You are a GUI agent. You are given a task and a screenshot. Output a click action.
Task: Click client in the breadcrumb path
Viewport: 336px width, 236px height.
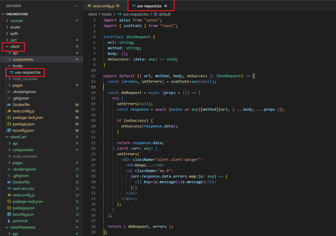(x=92, y=14)
